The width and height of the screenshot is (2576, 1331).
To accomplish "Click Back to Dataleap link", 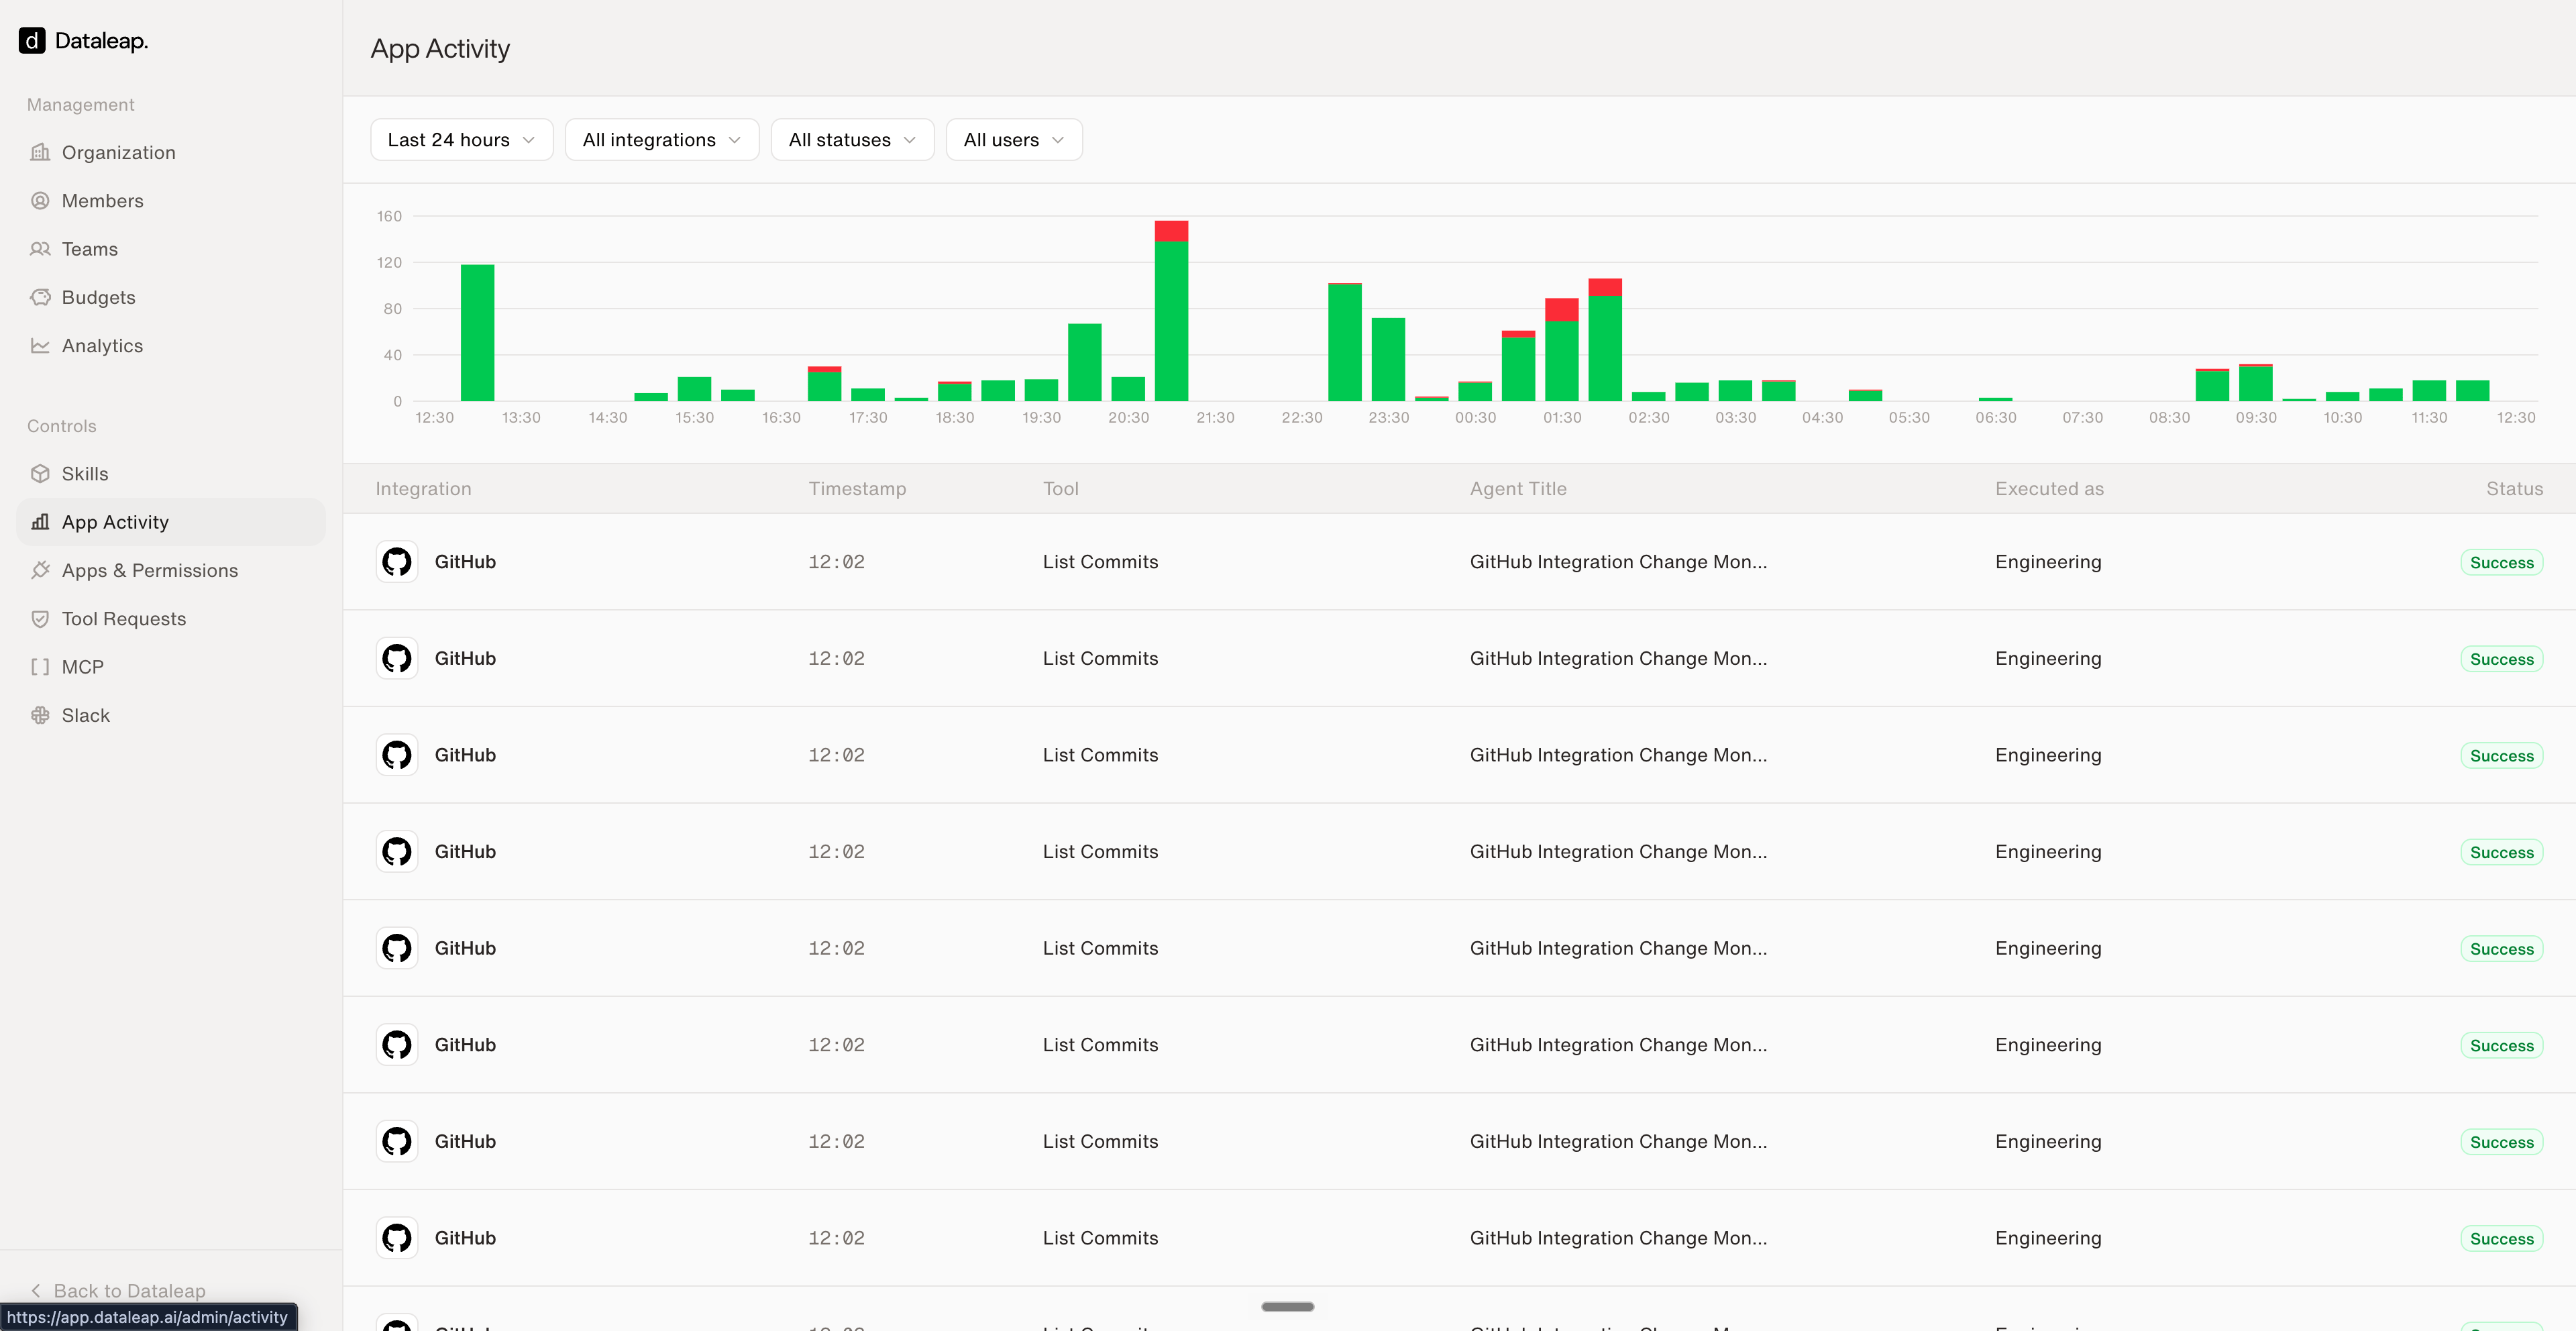I will point(118,1290).
